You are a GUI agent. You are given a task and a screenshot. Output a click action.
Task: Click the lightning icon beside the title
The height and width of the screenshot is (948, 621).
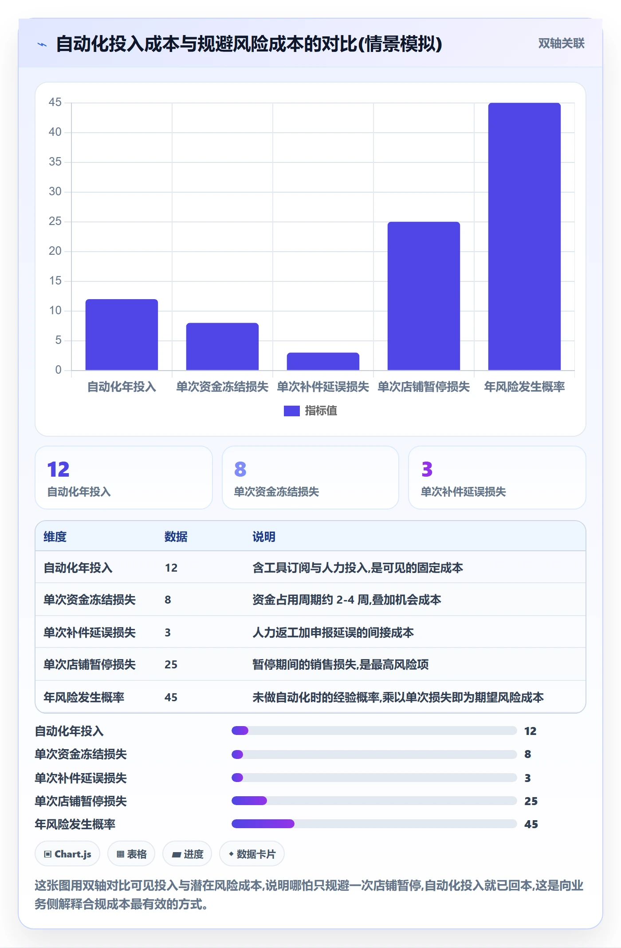(x=42, y=44)
